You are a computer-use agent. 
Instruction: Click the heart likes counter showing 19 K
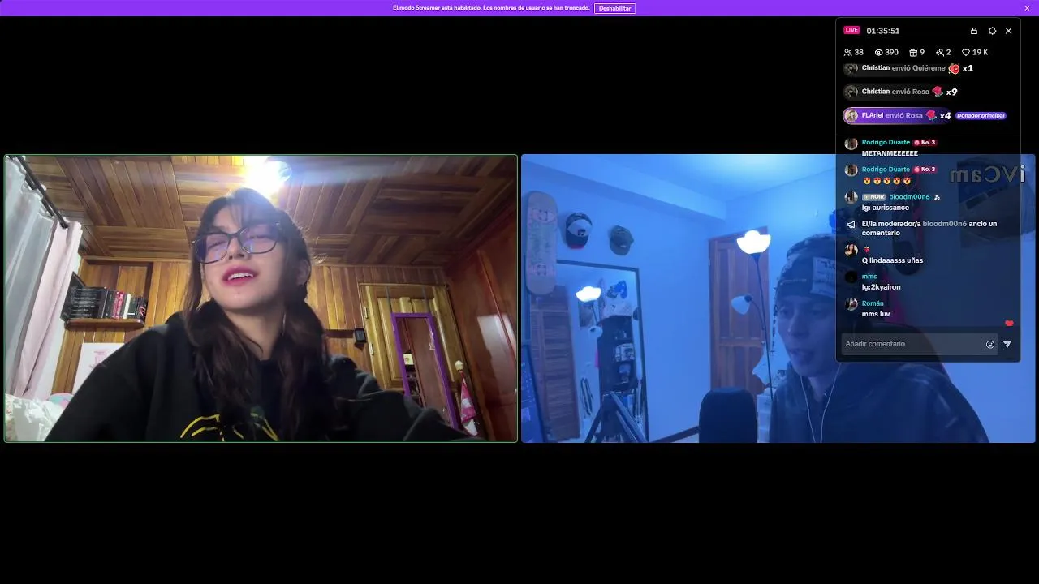tap(975, 52)
